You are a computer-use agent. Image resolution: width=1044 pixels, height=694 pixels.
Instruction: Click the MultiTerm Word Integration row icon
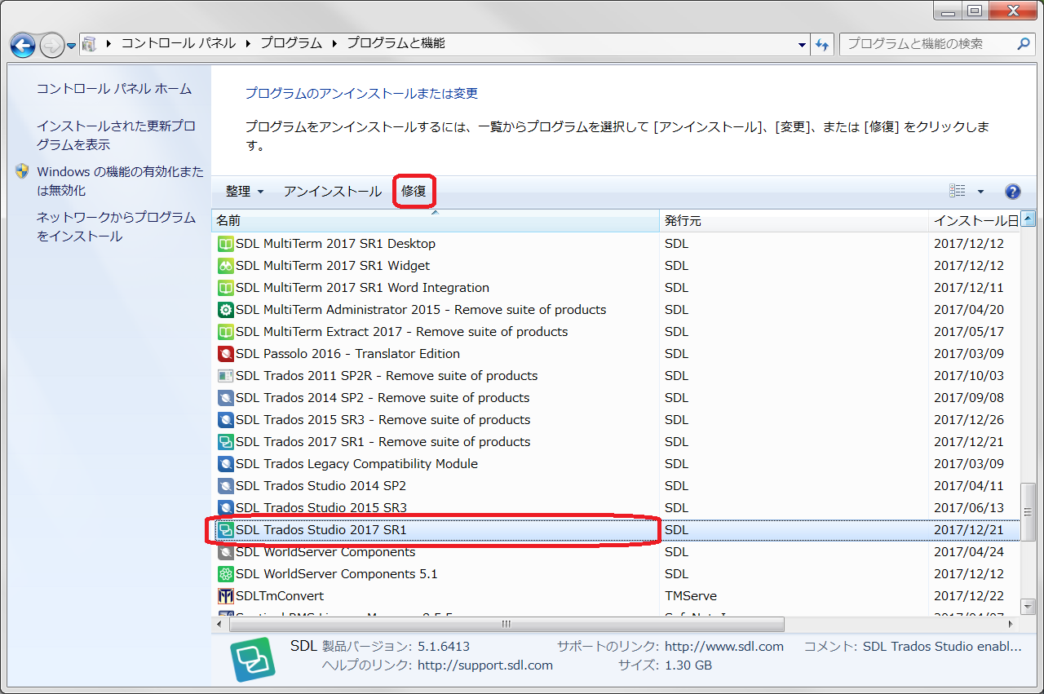226,288
